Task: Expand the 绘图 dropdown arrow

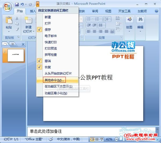Action: [x=129, y=31]
